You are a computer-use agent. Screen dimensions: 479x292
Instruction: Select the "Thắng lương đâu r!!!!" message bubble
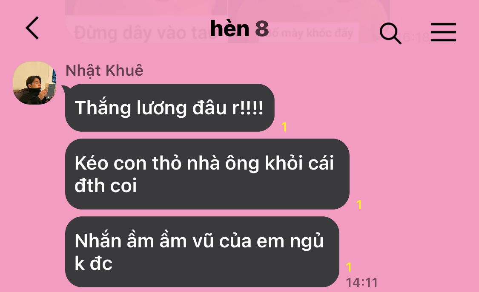tap(170, 108)
